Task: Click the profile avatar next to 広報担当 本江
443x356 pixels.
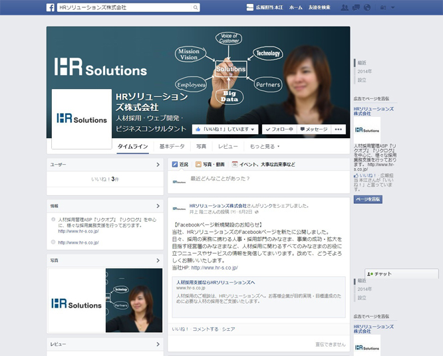Action: pyautogui.click(x=249, y=7)
